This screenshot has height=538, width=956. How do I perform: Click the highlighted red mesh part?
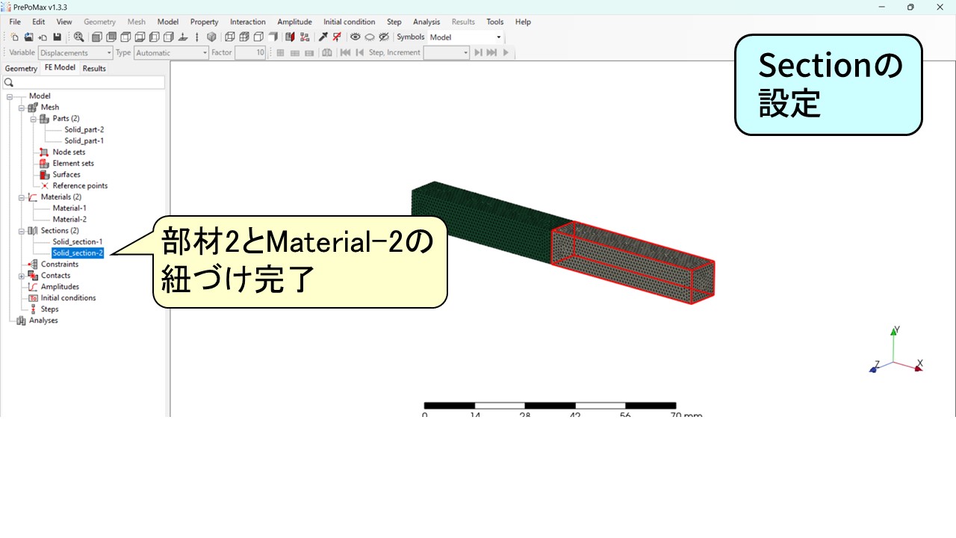(x=633, y=263)
